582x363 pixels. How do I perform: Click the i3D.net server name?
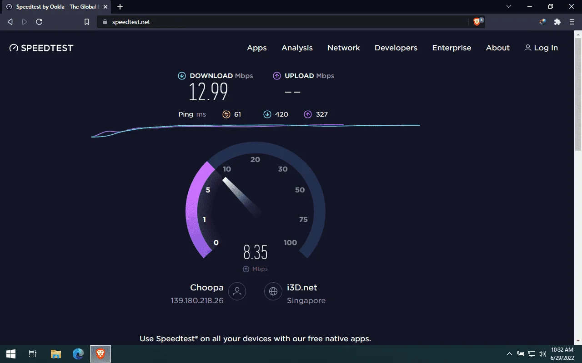pos(302,287)
